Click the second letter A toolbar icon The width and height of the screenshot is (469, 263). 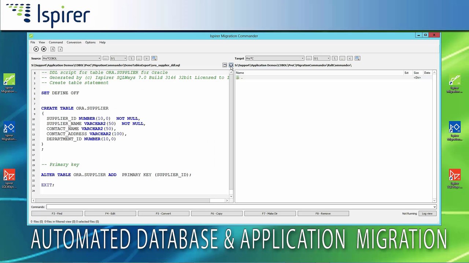pyautogui.click(x=60, y=49)
